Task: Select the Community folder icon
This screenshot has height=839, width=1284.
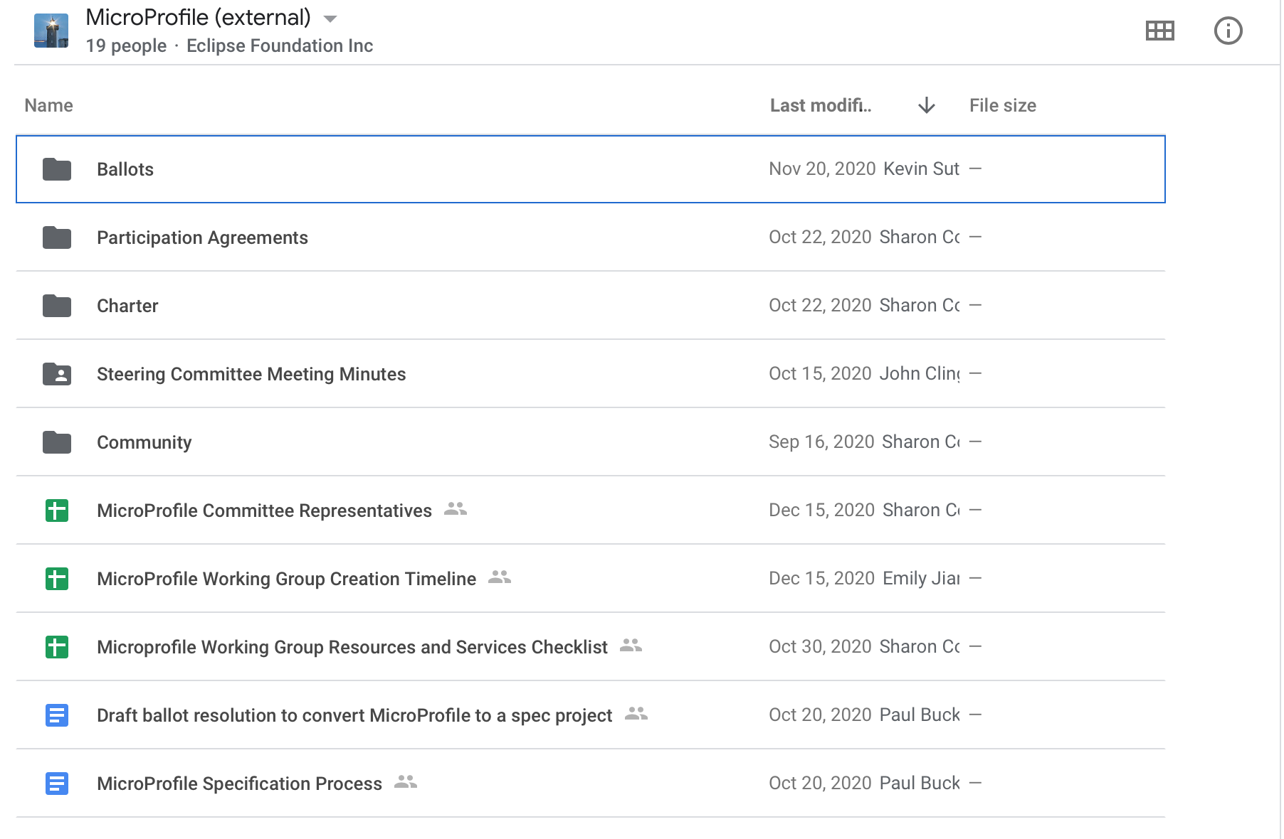Action: pos(57,442)
